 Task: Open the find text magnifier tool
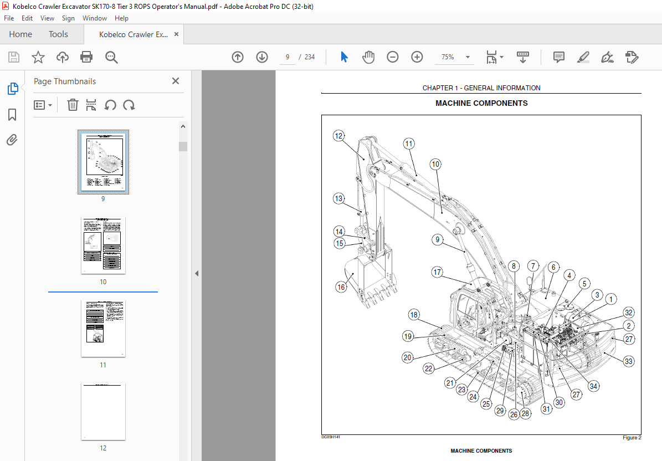click(x=111, y=57)
